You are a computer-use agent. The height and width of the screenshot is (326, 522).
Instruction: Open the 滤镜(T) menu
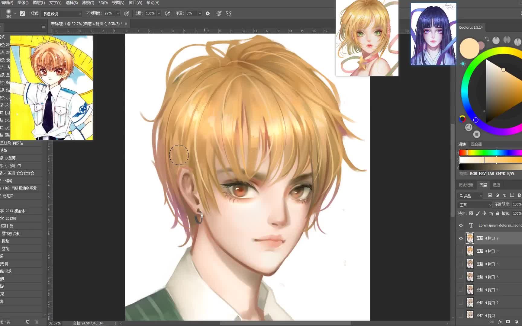(88, 3)
